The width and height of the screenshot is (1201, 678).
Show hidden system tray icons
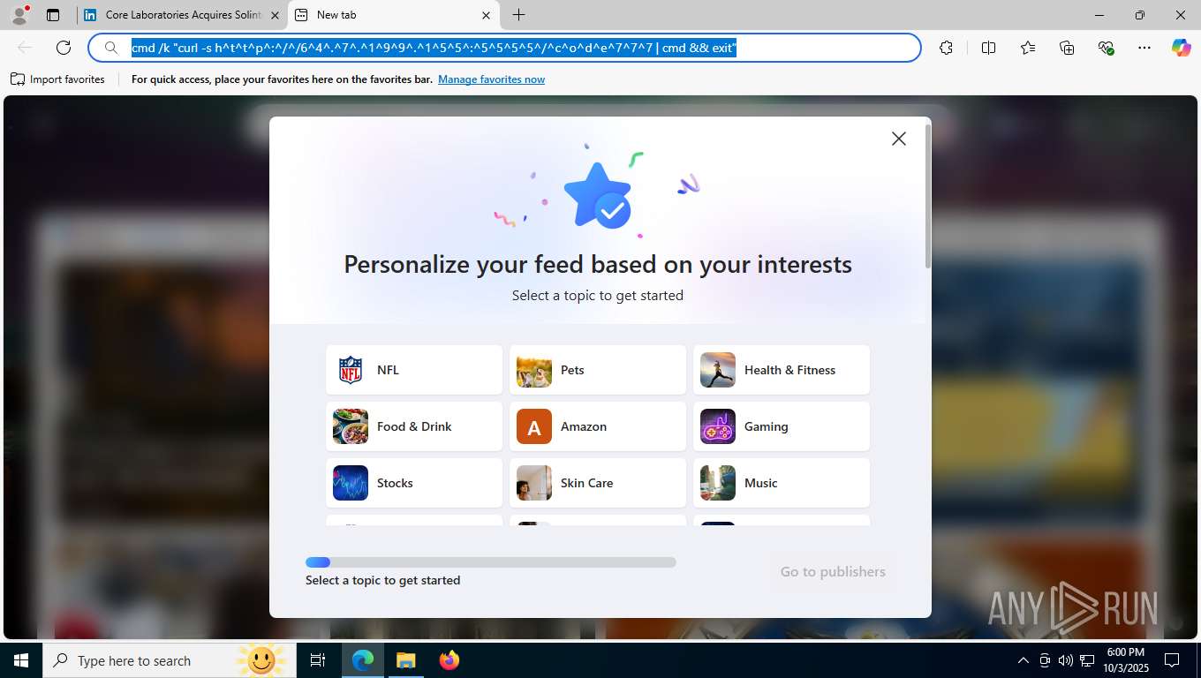(x=1023, y=660)
